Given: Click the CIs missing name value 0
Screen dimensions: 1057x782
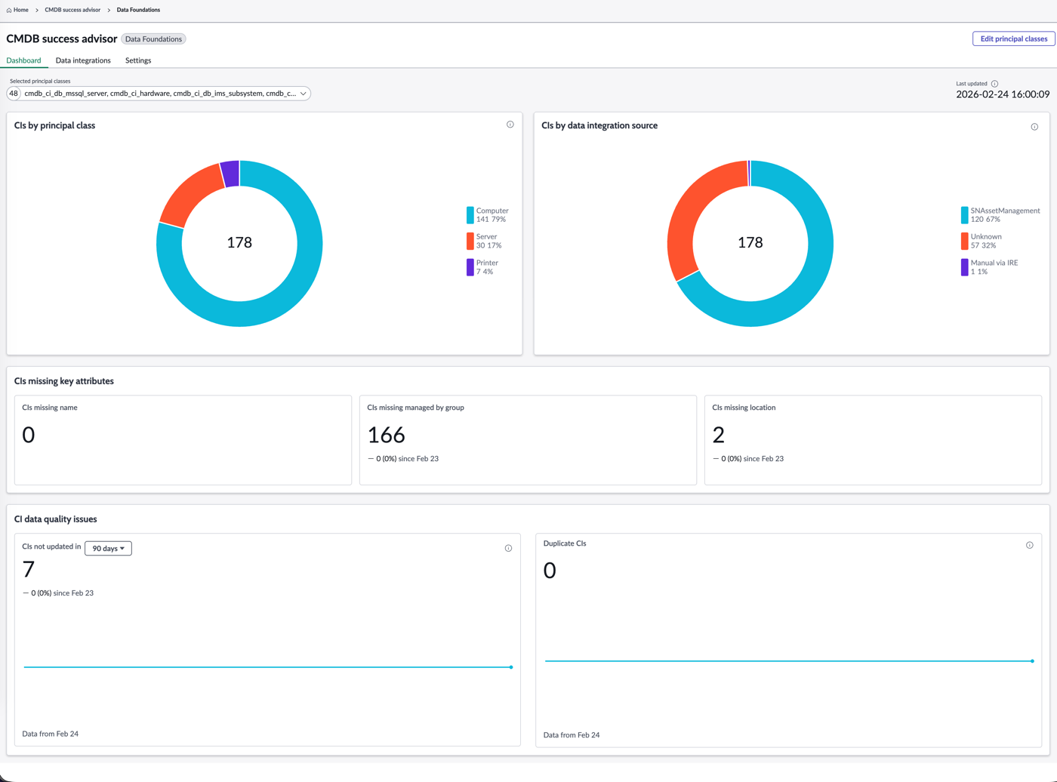Looking at the screenshot, I should [29, 435].
